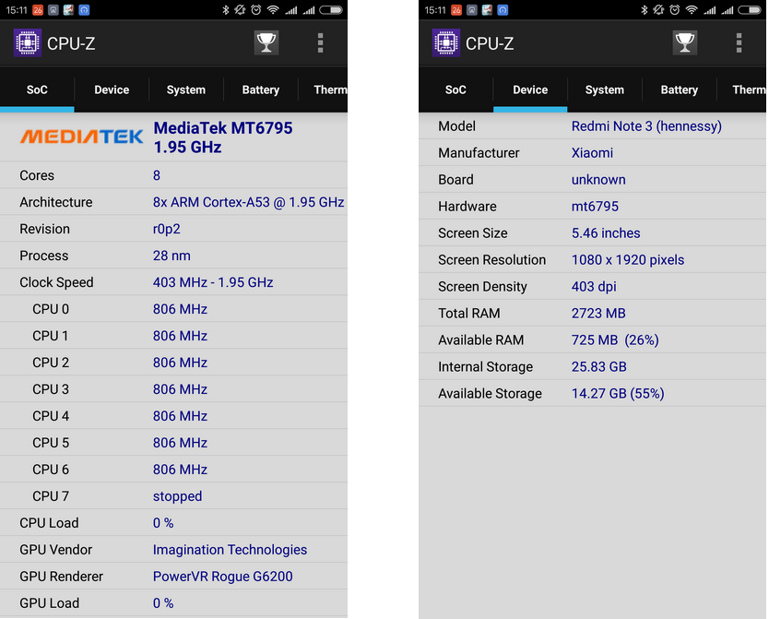Open the trophy icon on the Device screen

(x=685, y=42)
